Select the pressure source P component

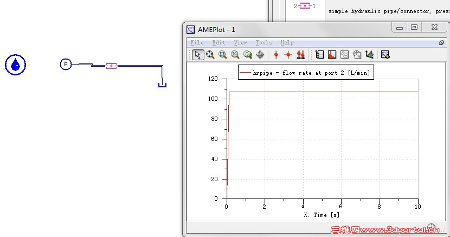pos(66,65)
